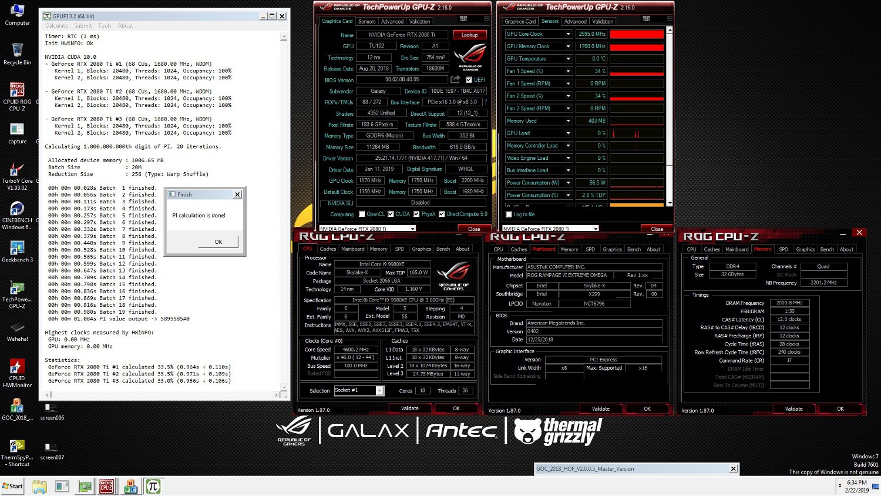This screenshot has width=881, height=496.
Task: Open the Calculate menu in GPUPI
Action: point(56,26)
